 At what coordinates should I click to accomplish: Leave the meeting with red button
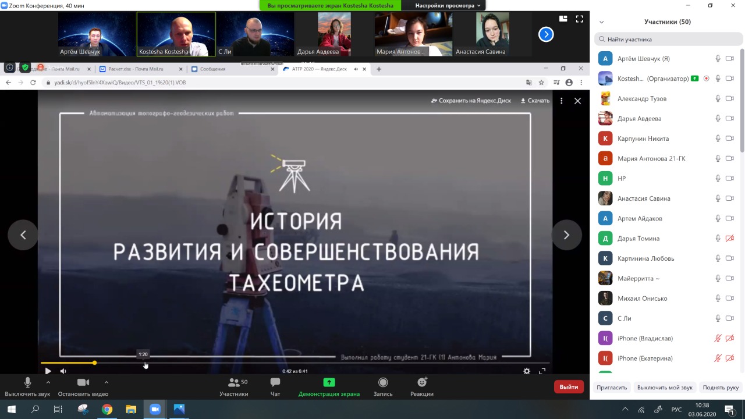point(569,387)
